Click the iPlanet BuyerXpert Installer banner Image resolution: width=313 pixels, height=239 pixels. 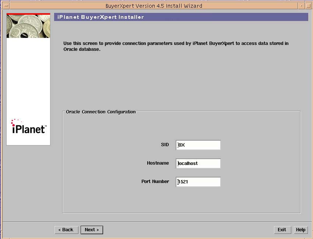[181, 17]
